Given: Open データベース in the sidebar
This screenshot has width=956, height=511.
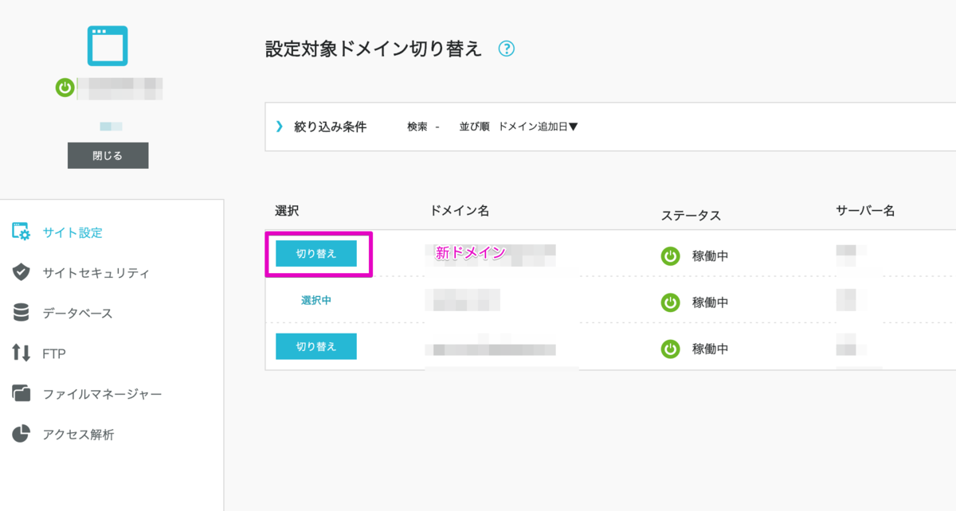Looking at the screenshot, I should (x=78, y=314).
